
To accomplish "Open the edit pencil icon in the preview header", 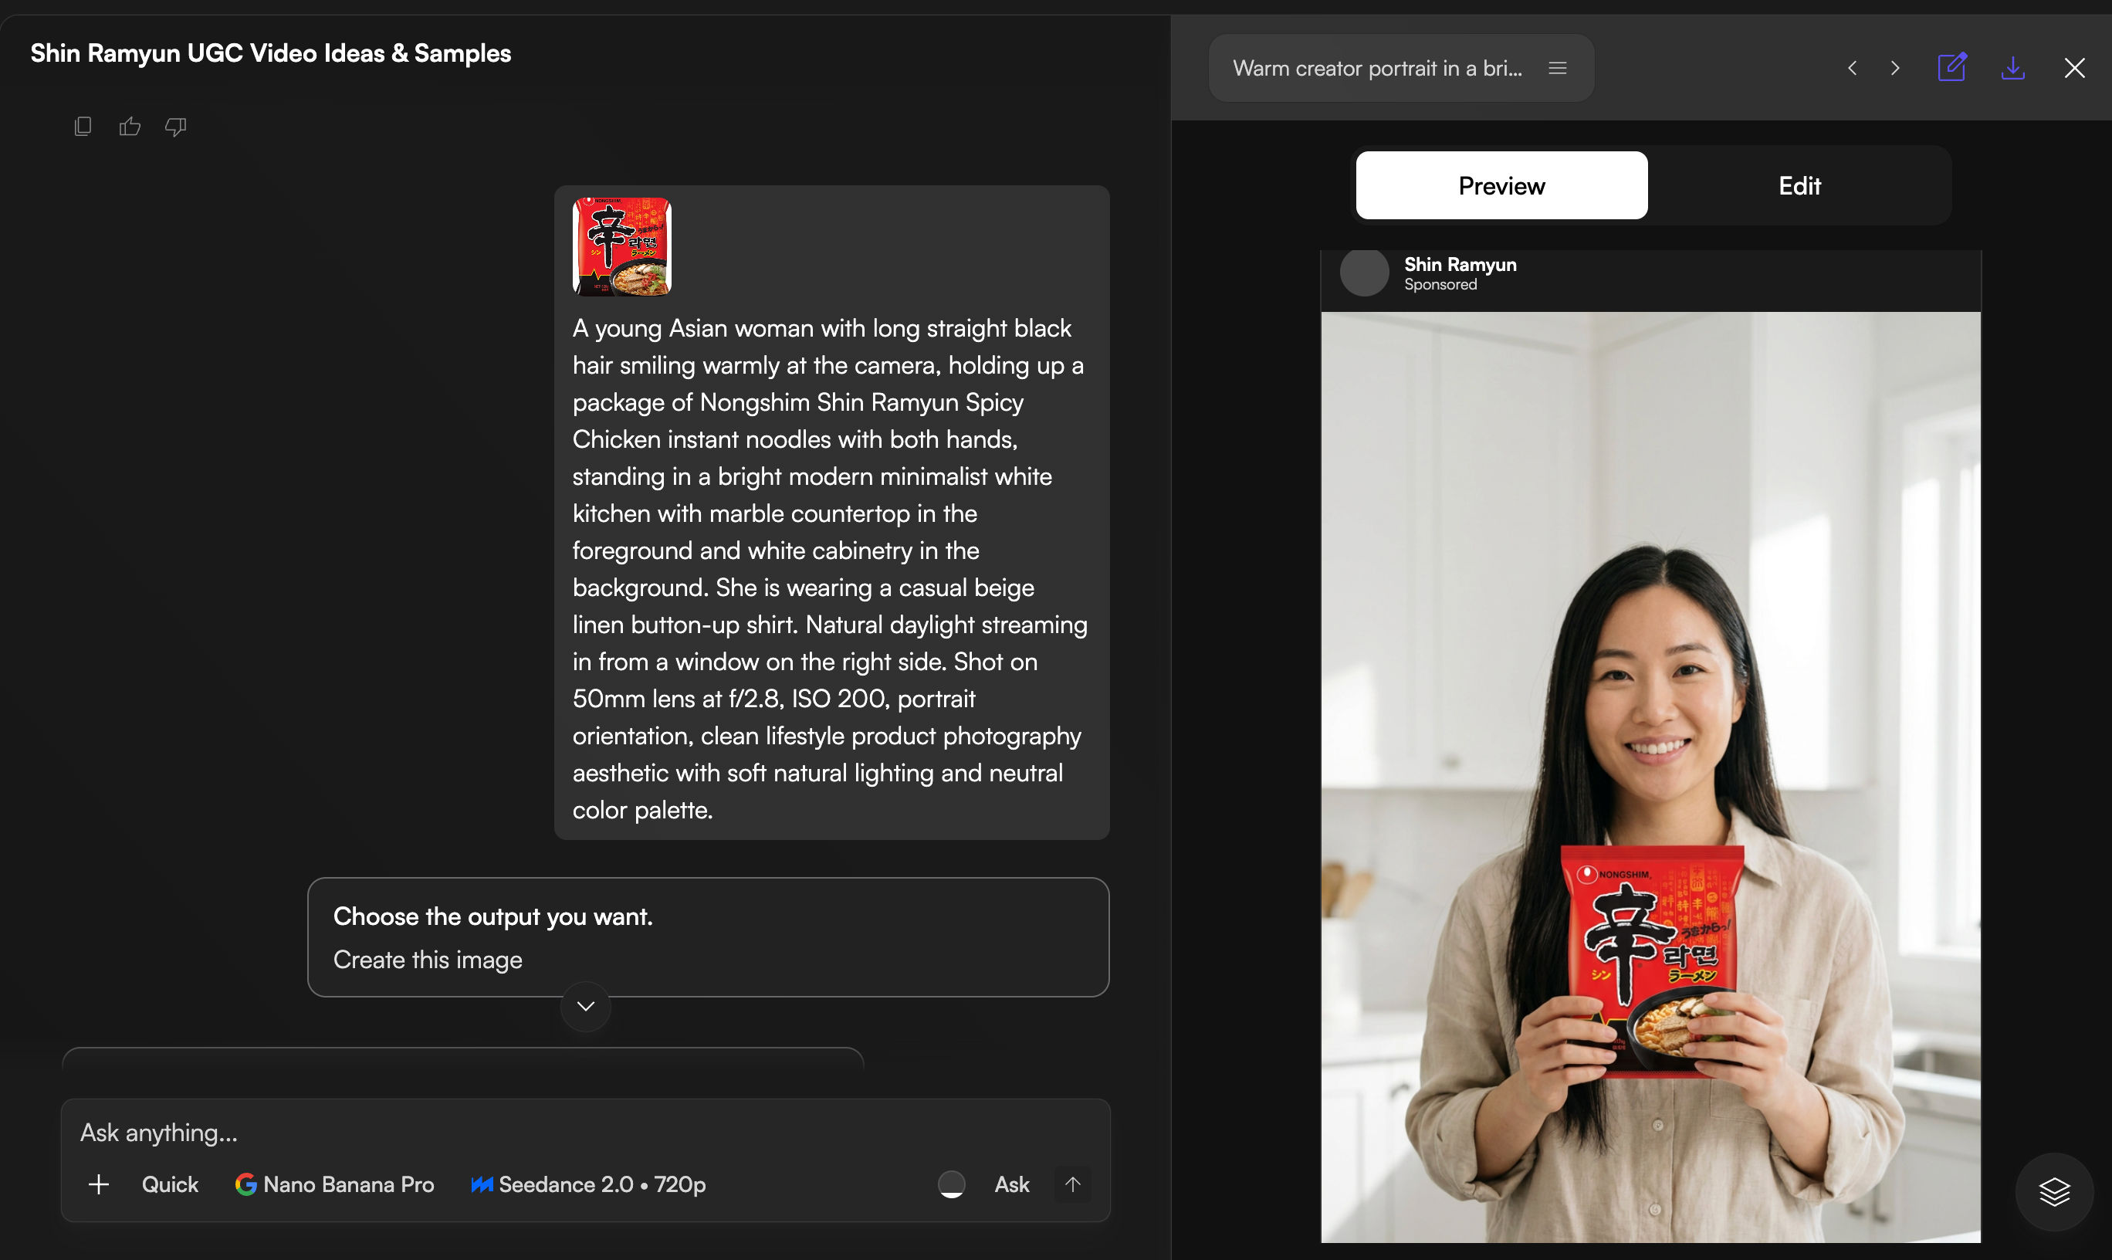I will pyautogui.click(x=1951, y=67).
